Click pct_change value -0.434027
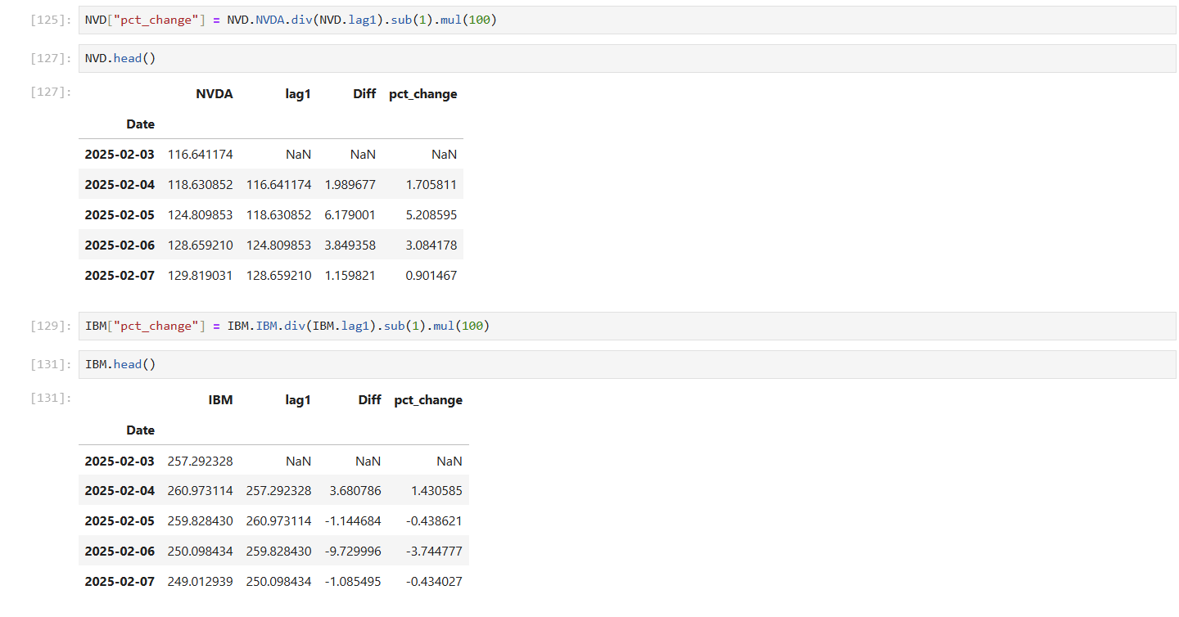 click(435, 581)
